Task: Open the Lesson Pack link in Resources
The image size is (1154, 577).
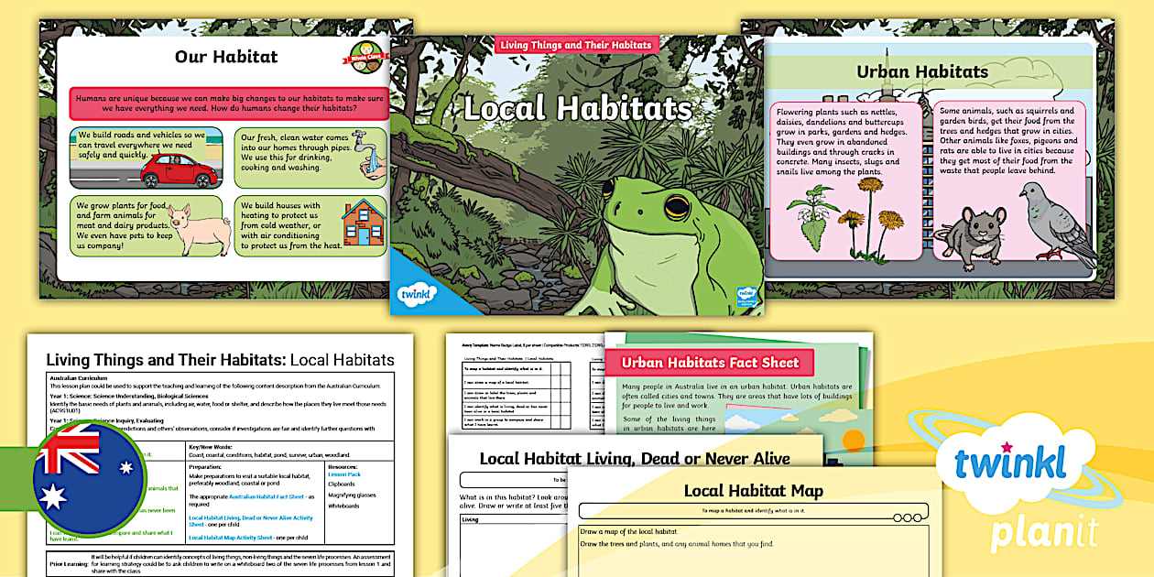Action: [343, 474]
